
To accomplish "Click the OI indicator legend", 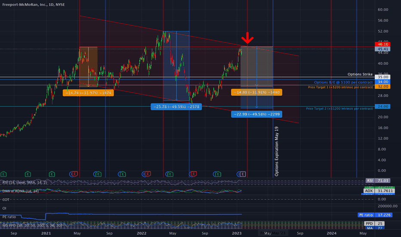I will (4, 208).
